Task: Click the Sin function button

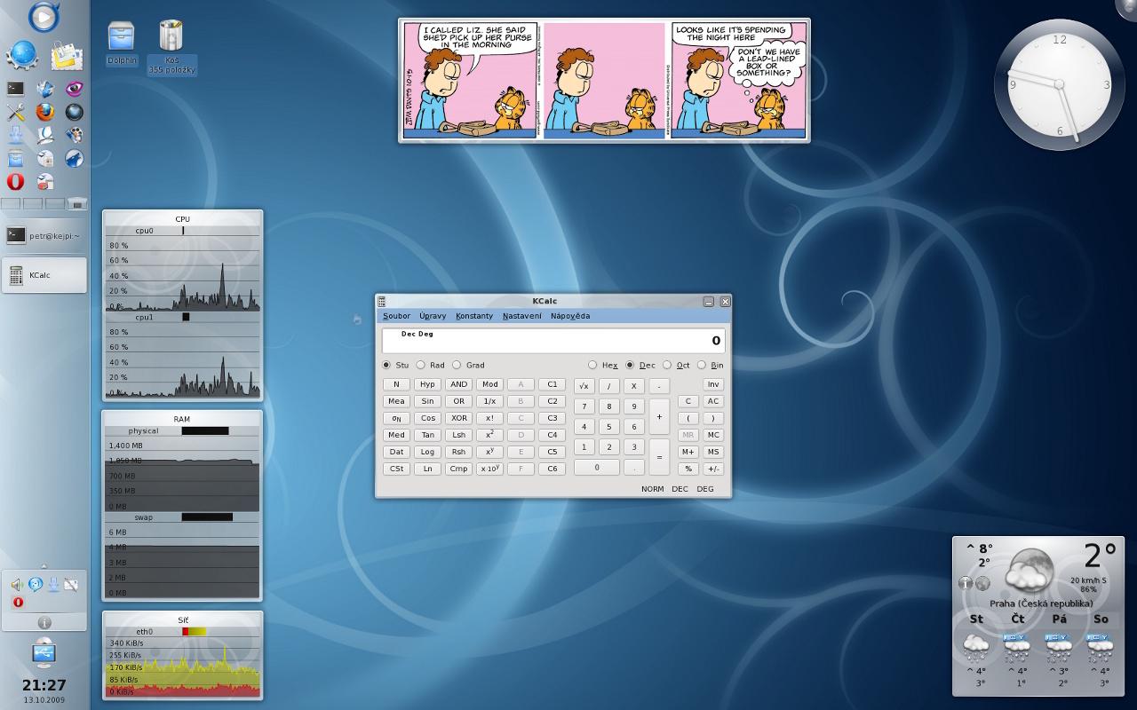Action: pos(428,401)
